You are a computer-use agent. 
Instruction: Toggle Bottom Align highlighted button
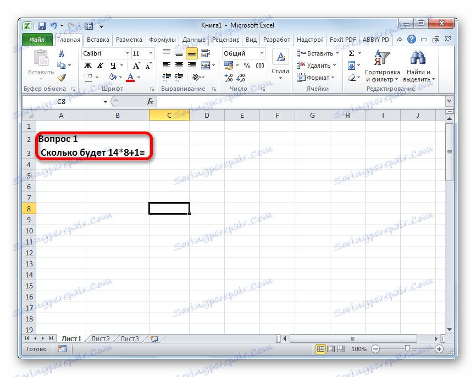191,53
